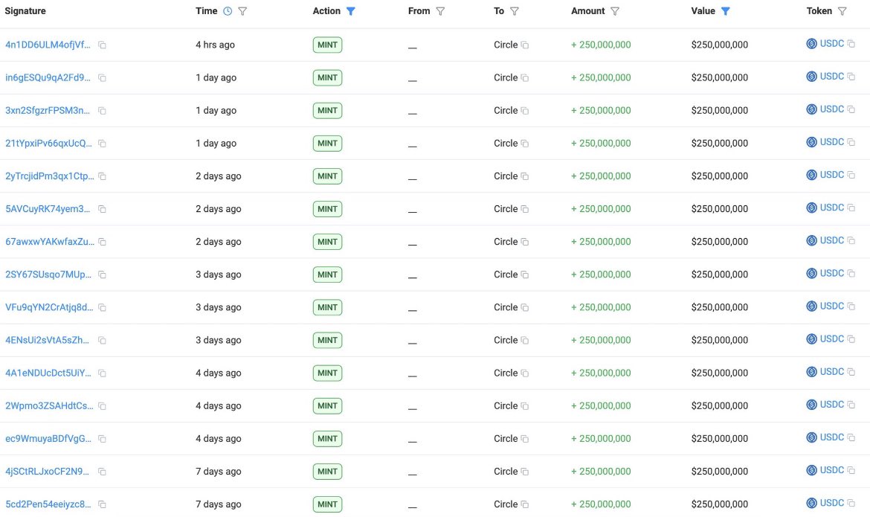Copy signature 5AVCuyRK74yem3
This screenshot has height=517, width=870.
click(103, 209)
